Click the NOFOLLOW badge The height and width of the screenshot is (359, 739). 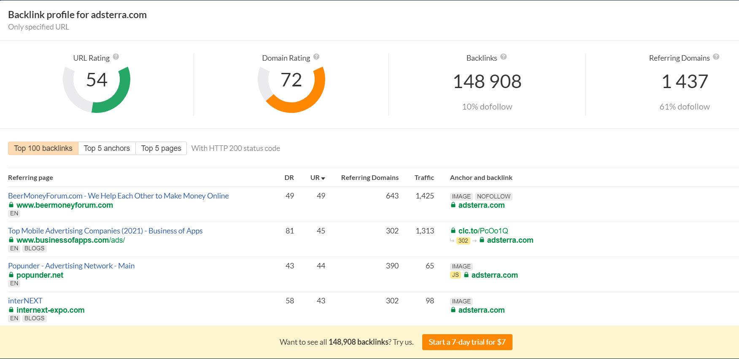pos(494,196)
